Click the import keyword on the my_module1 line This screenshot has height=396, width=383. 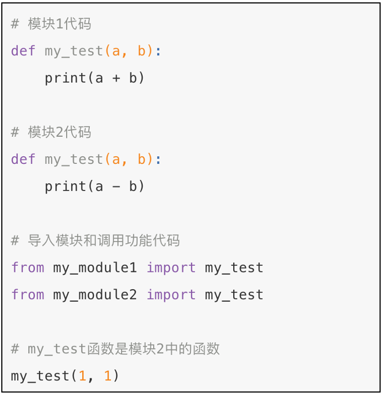pos(171,268)
